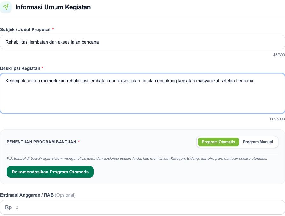
Task: Focus the Deskripsi Kegiatan text area
Action: [142, 93]
